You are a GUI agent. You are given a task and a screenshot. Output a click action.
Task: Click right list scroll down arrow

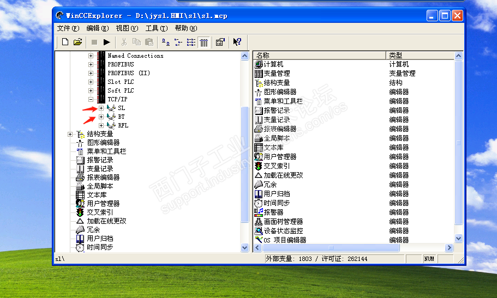pyautogui.click(x=459, y=238)
